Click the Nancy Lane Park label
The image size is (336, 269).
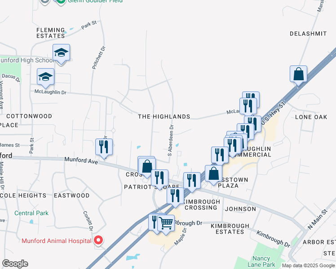(x=261, y=261)
